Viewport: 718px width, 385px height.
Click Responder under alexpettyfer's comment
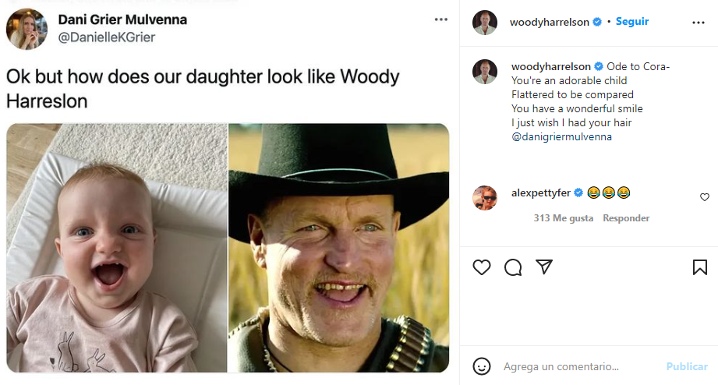pyautogui.click(x=626, y=218)
